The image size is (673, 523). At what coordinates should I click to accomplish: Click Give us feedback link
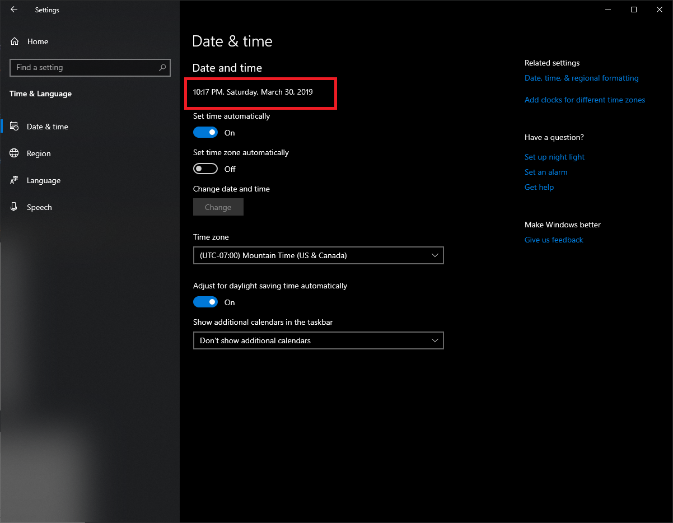point(554,240)
